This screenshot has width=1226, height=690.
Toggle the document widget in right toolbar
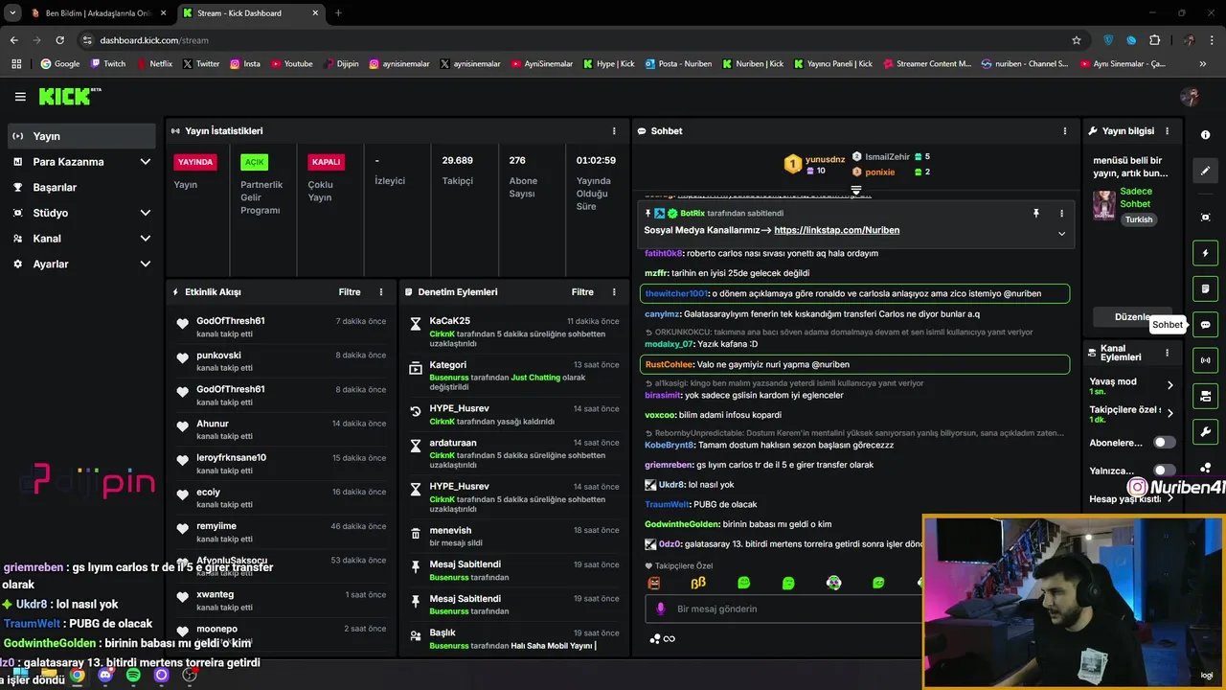point(1205,289)
